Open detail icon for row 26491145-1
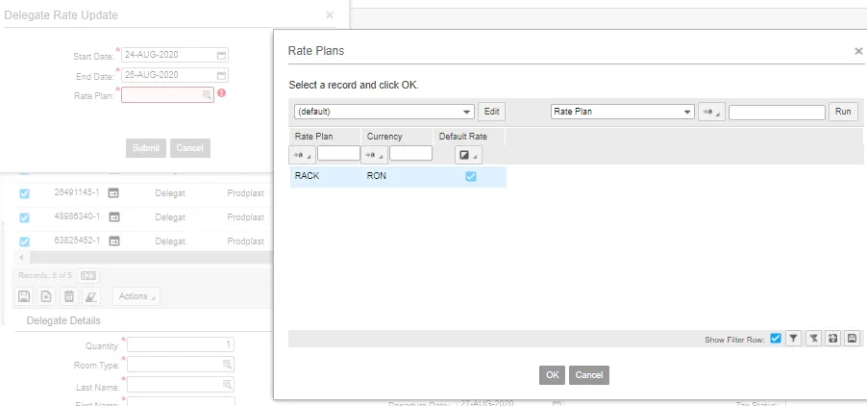The height and width of the screenshot is (406, 867). pos(114,193)
